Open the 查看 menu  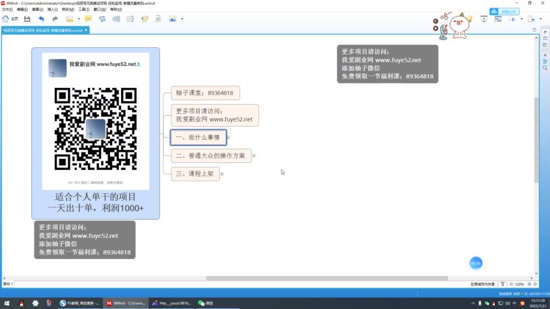coord(38,10)
